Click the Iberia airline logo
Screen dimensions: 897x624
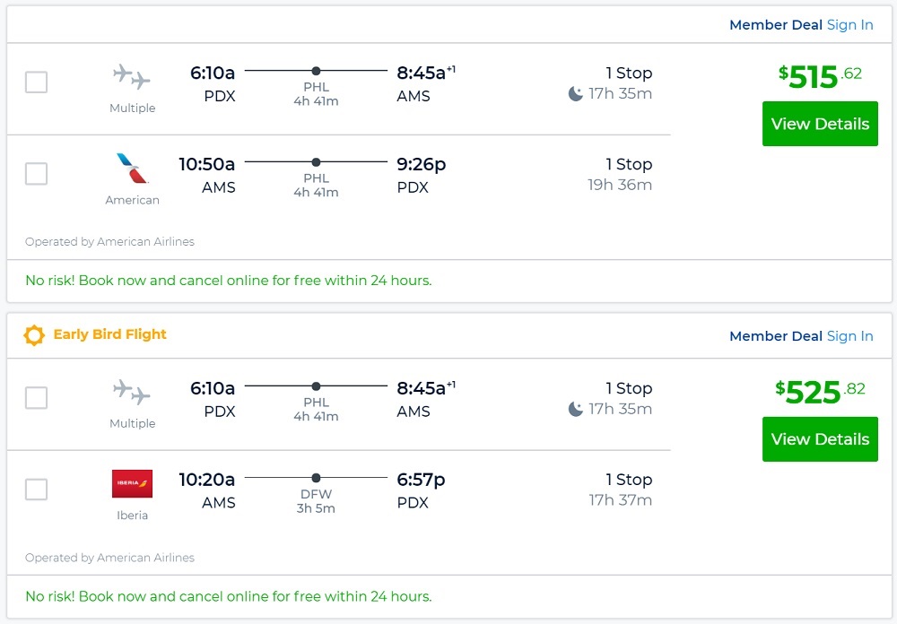click(132, 483)
